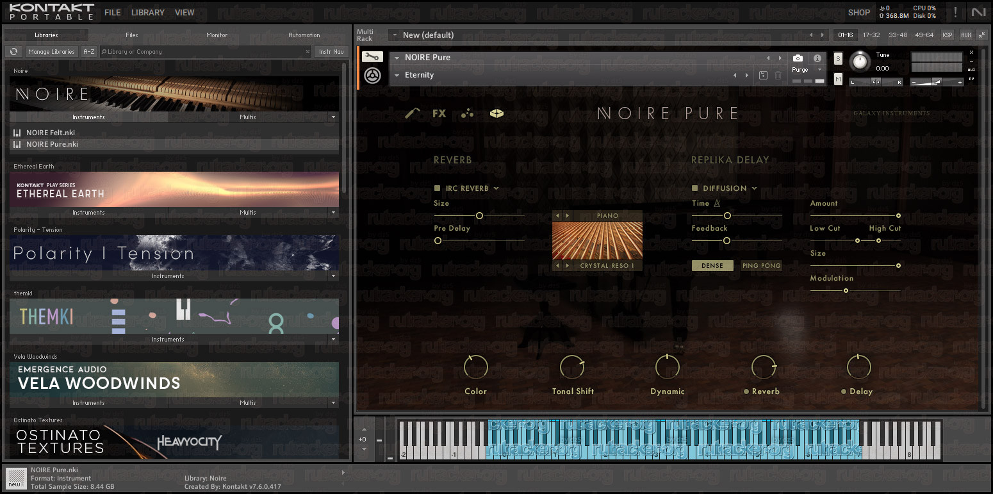Open the DIFFUSION delay type dropdown

(x=754, y=188)
